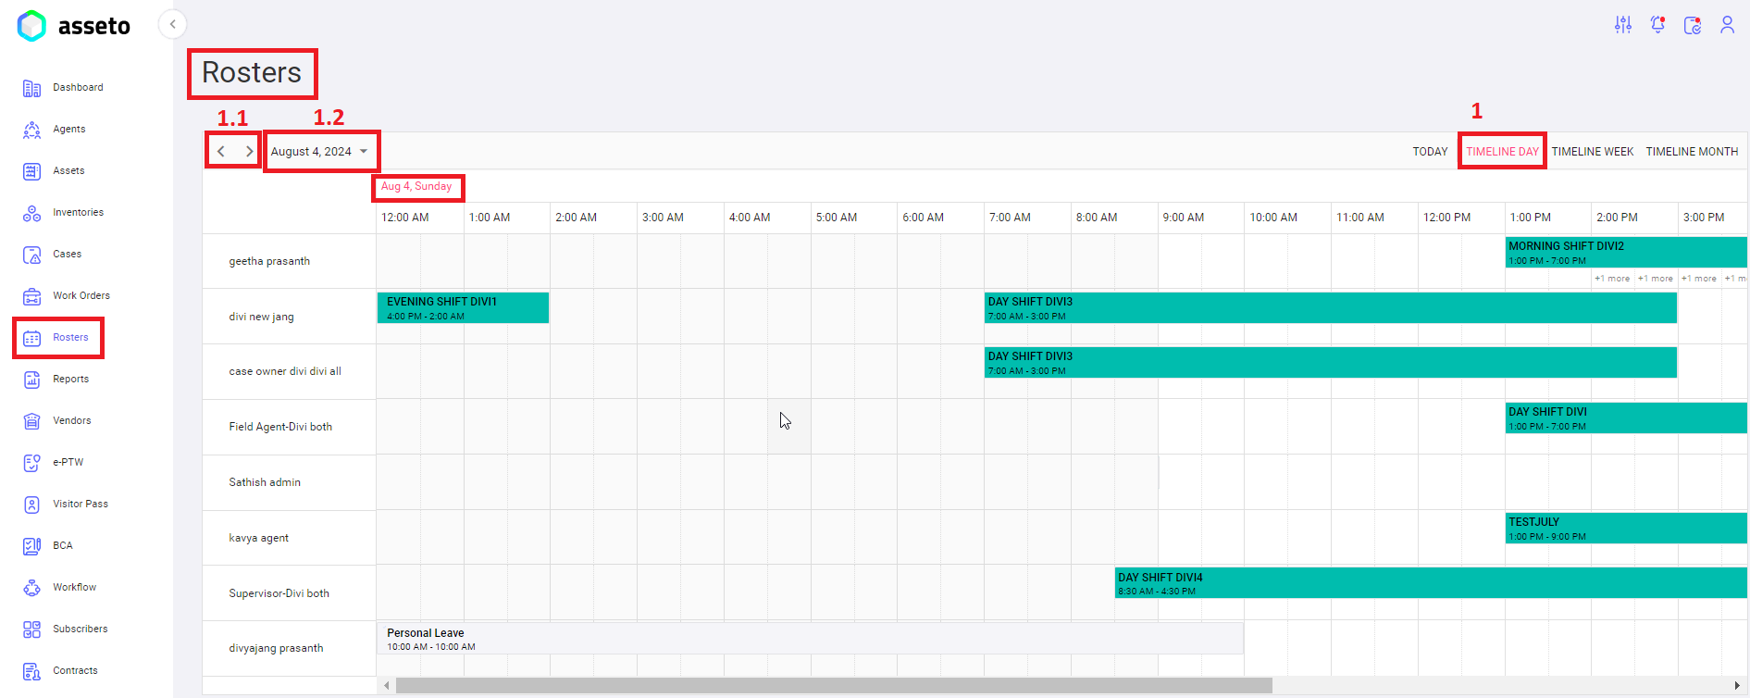This screenshot has width=1750, height=698.
Task: Open the Inventories sidebar icon
Action: coord(31,213)
